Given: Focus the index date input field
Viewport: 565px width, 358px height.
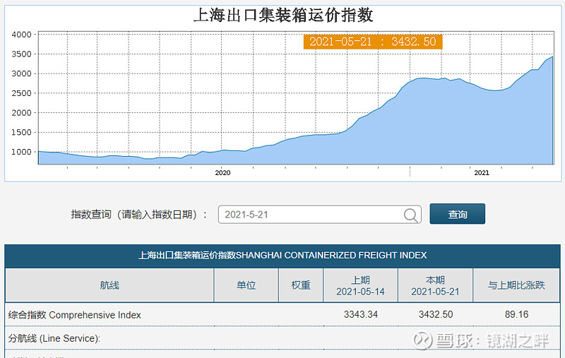Looking at the screenshot, I should 320,215.
